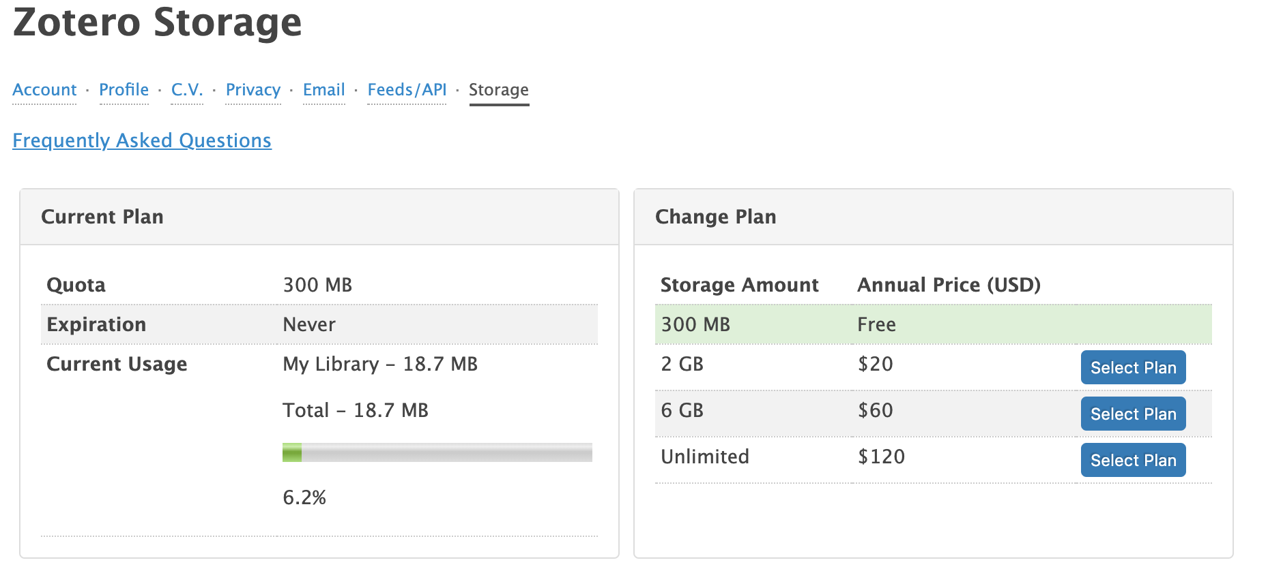
Task: Open the Account settings tab
Action: [44, 90]
